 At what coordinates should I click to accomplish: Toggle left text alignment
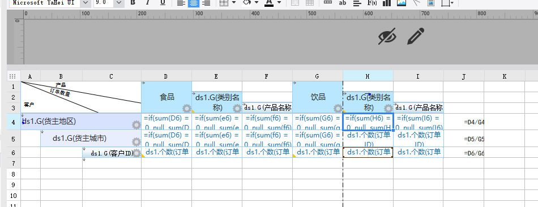click(181, 3)
